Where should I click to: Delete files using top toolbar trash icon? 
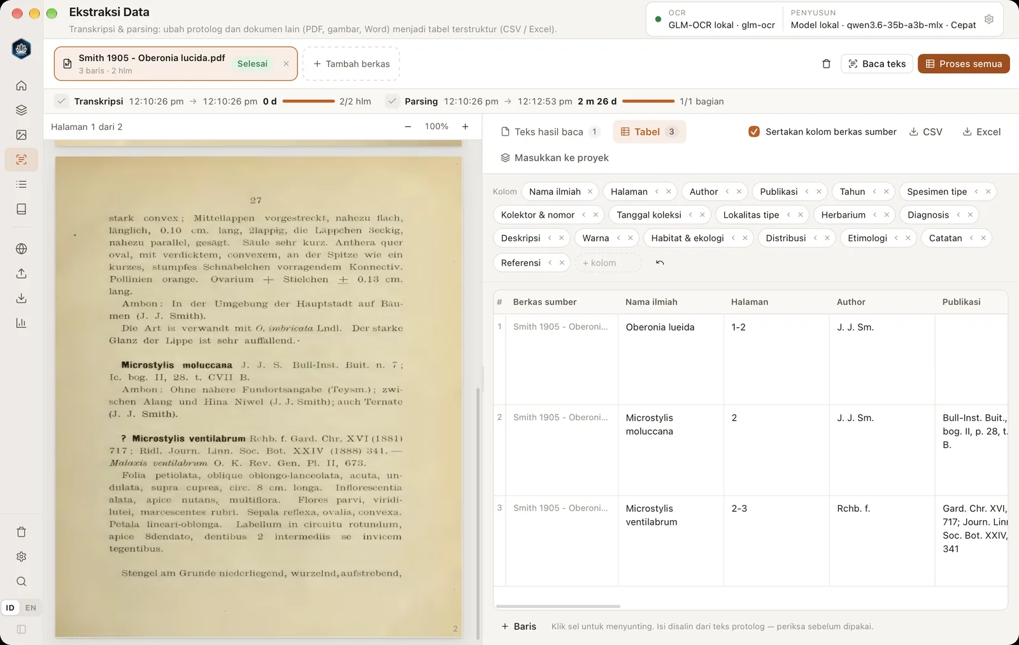click(826, 64)
